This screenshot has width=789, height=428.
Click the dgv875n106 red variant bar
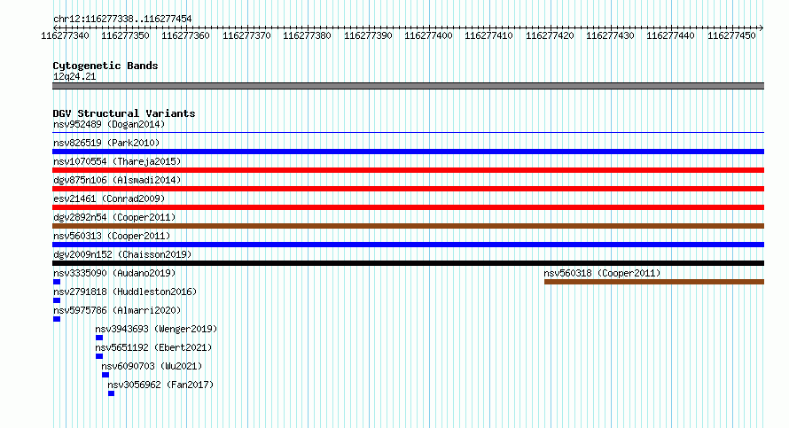tap(408, 189)
